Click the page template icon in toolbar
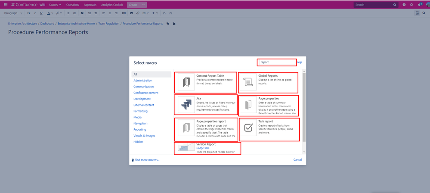This screenshot has height=193, width=430. pos(417,13)
